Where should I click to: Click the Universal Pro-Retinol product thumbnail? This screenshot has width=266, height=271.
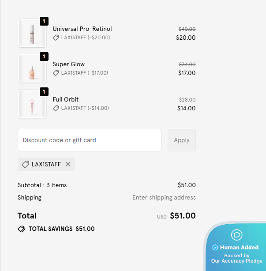[32, 33]
